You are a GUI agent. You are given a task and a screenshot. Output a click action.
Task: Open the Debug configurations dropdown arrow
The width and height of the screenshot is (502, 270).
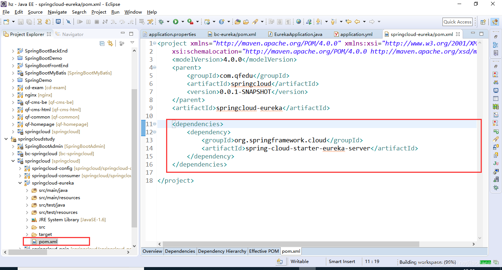click(168, 22)
